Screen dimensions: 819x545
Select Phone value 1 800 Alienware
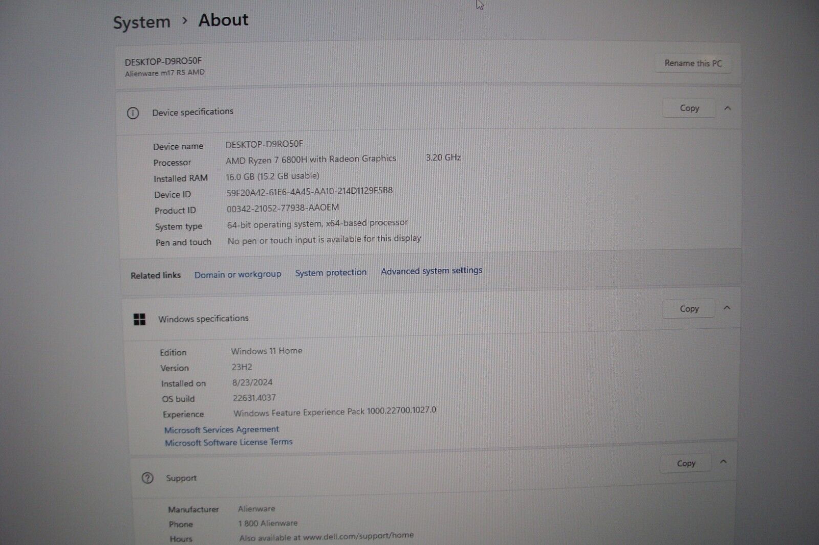point(268,523)
